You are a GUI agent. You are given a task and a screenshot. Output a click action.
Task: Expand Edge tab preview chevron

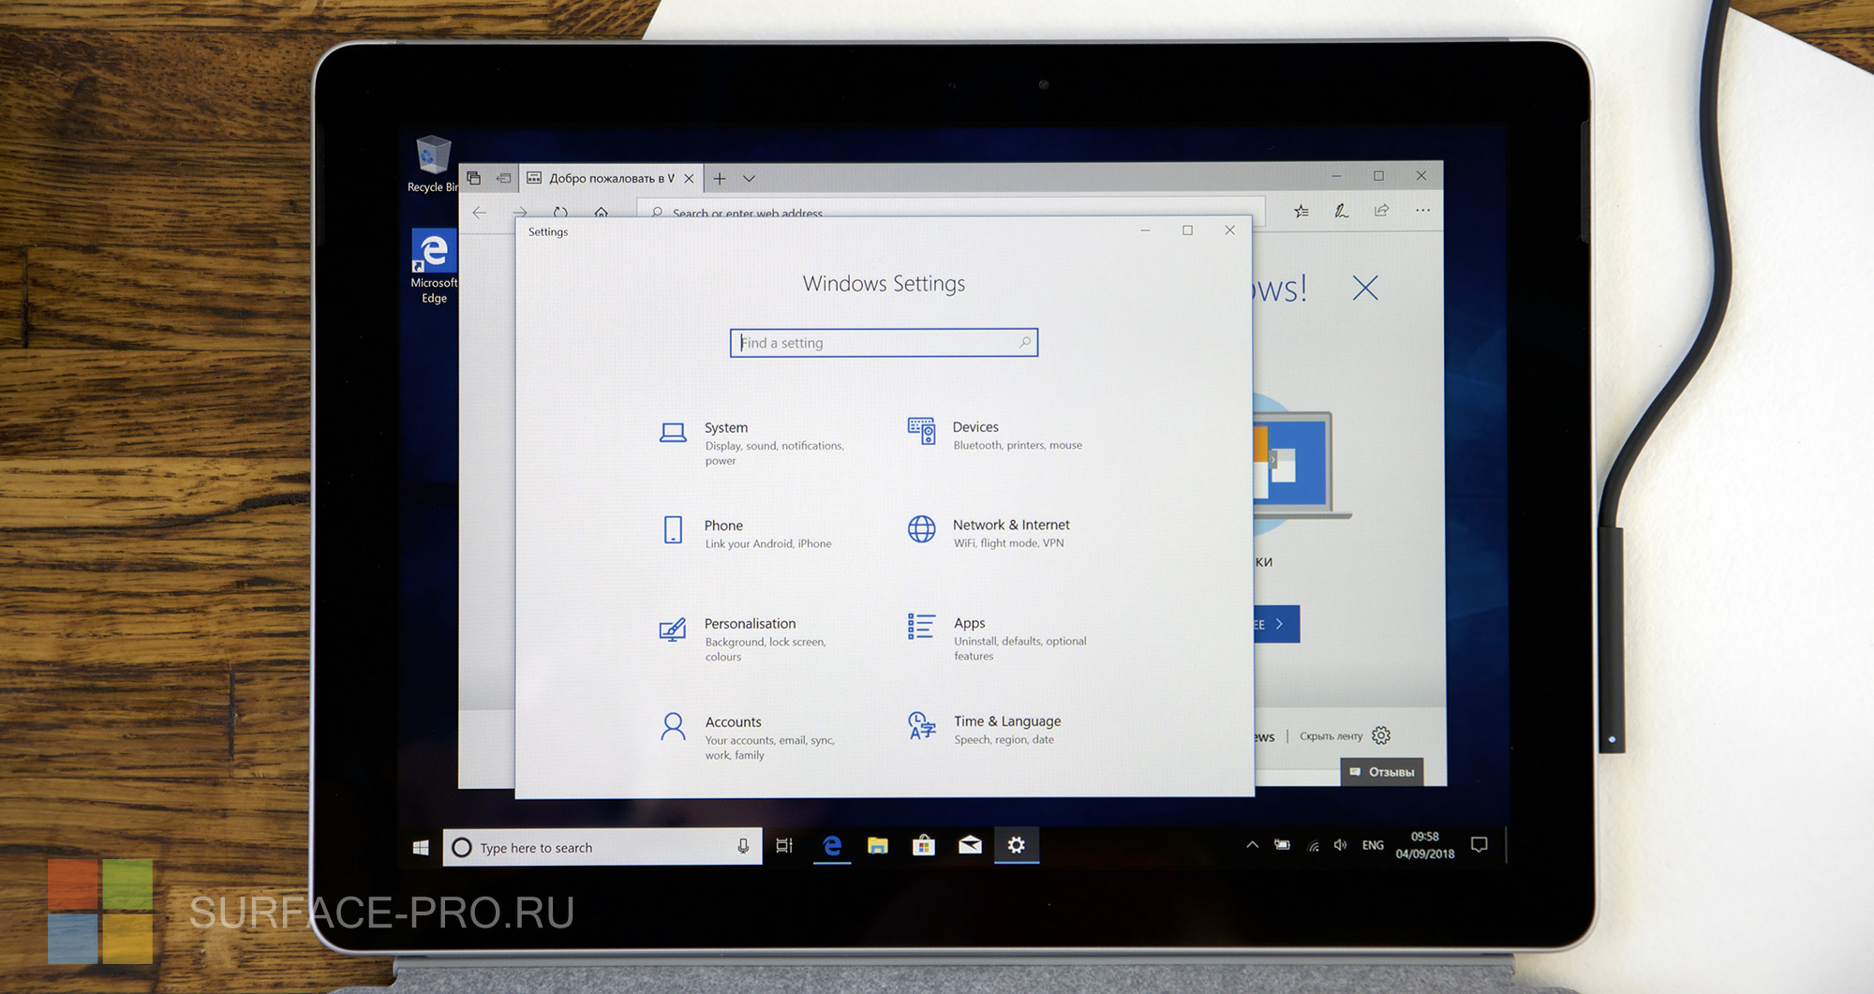[749, 178]
